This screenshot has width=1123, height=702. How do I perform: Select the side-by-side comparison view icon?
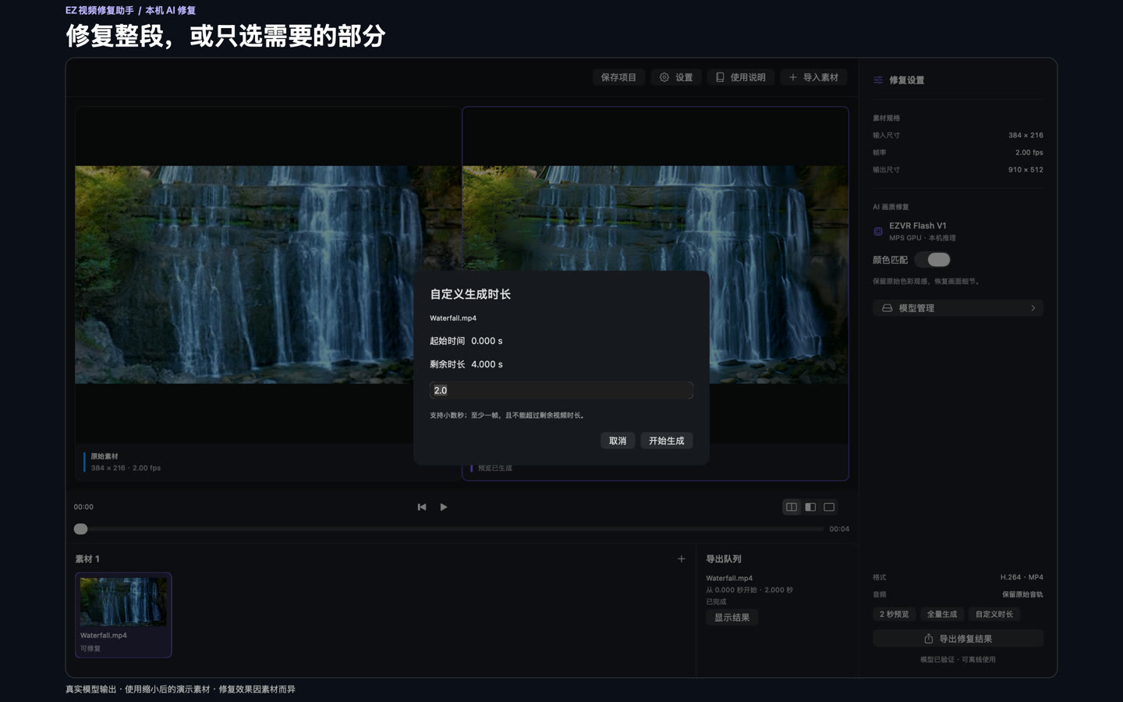792,507
